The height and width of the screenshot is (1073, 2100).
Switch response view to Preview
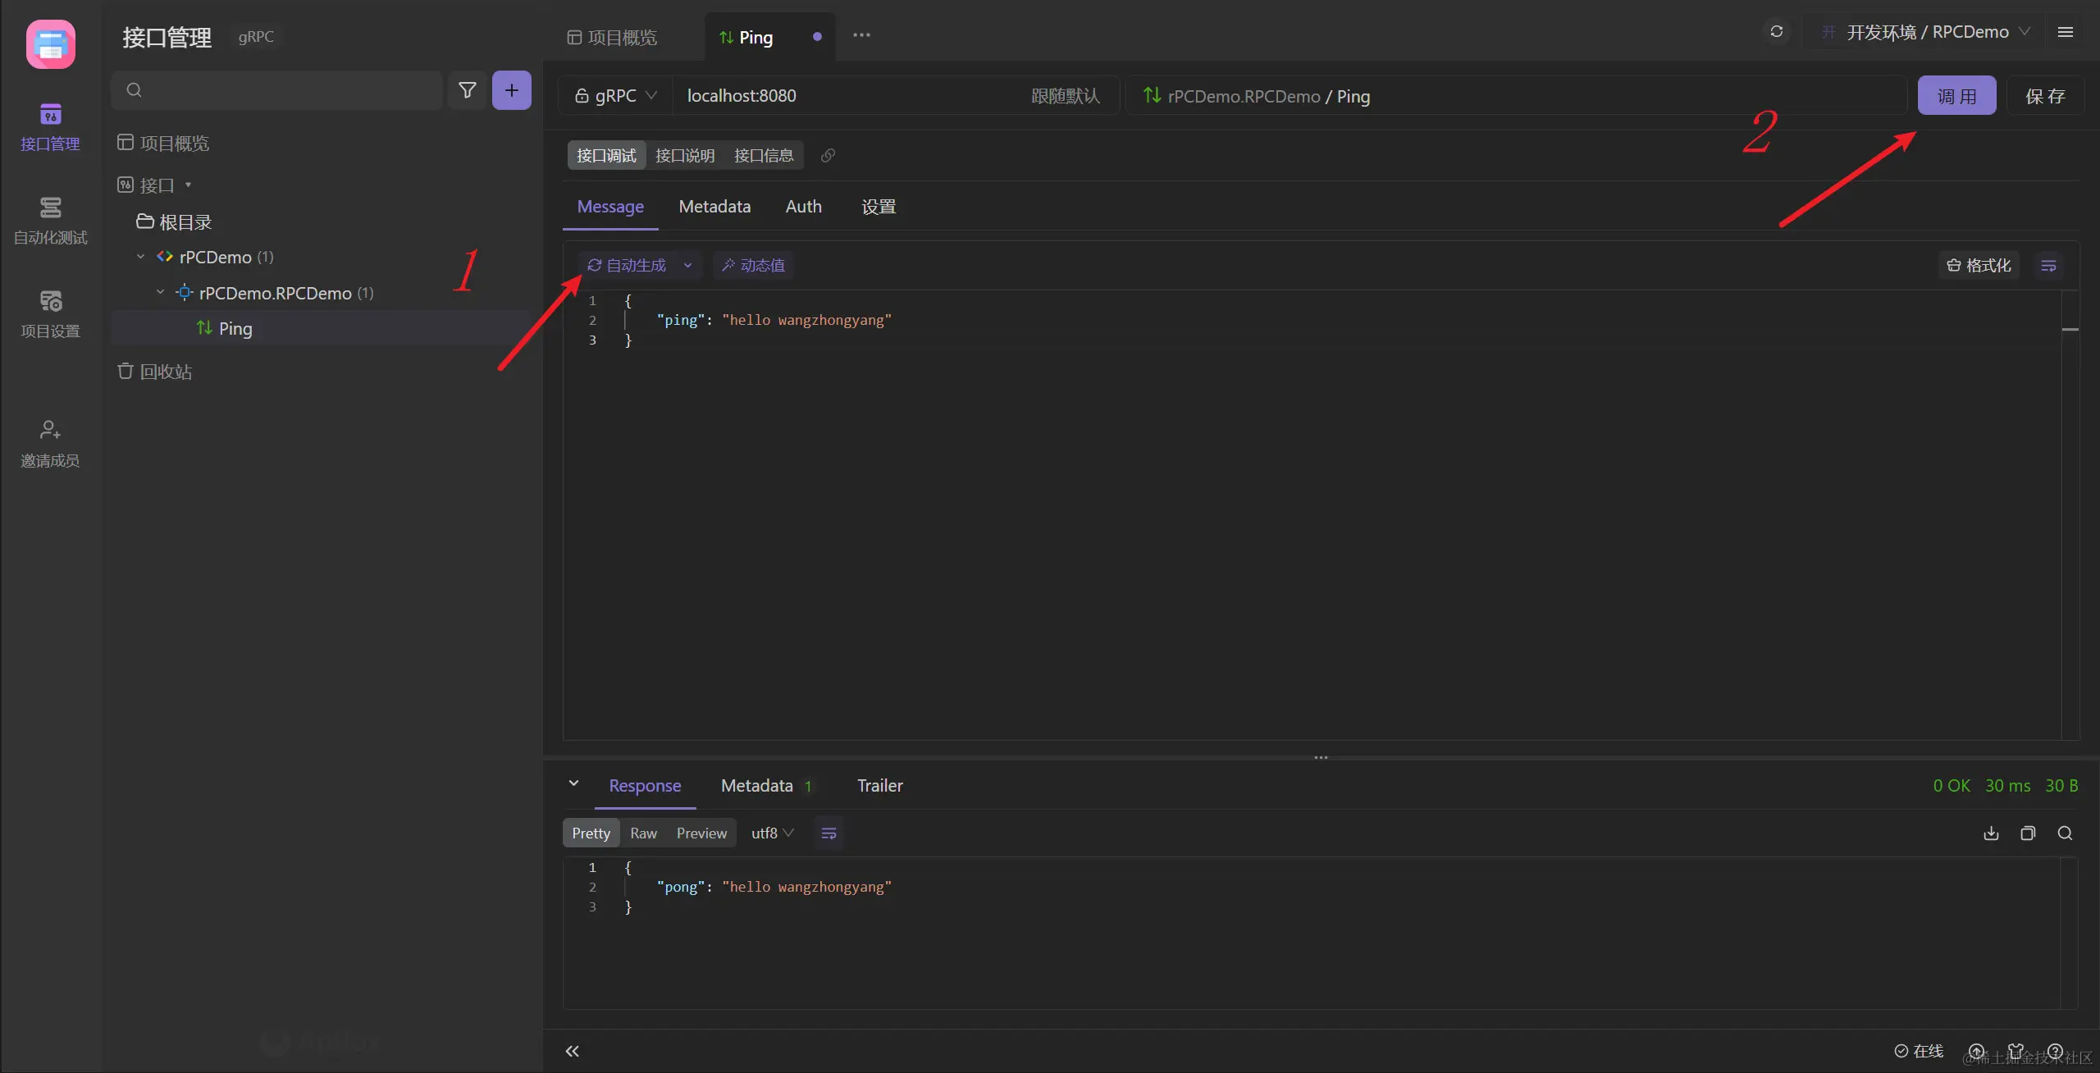coord(701,833)
